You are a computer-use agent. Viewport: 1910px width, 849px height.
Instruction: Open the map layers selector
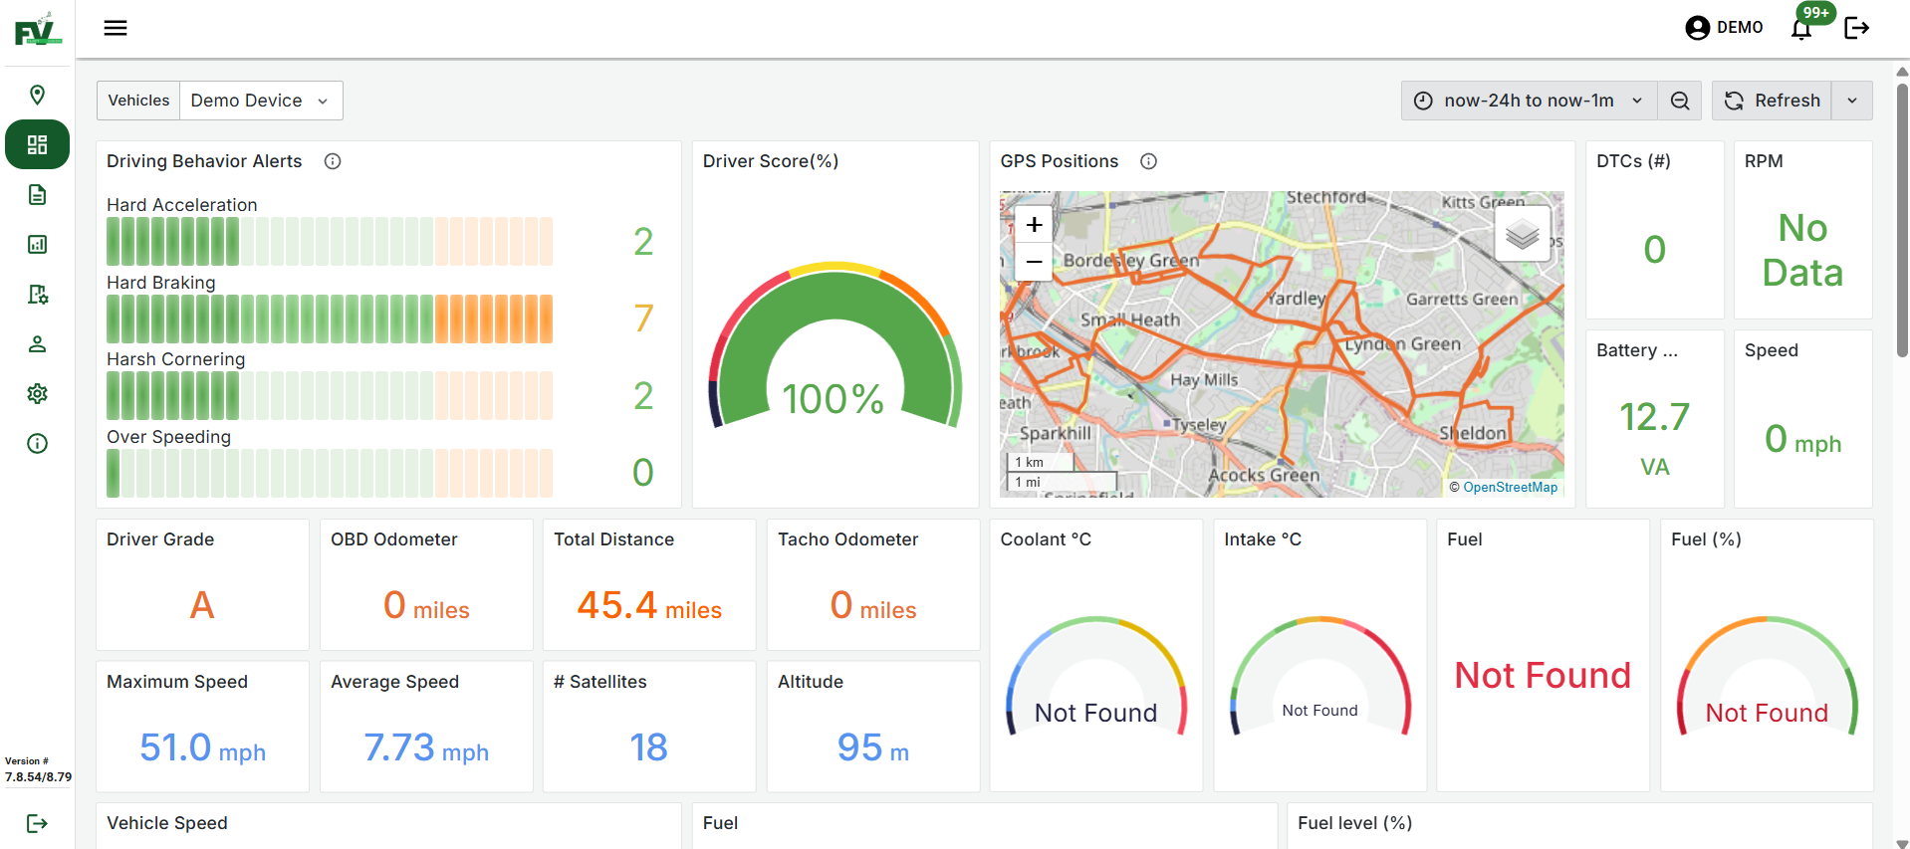coord(1522,235)
